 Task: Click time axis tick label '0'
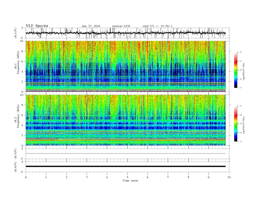[x=26, y=177]
